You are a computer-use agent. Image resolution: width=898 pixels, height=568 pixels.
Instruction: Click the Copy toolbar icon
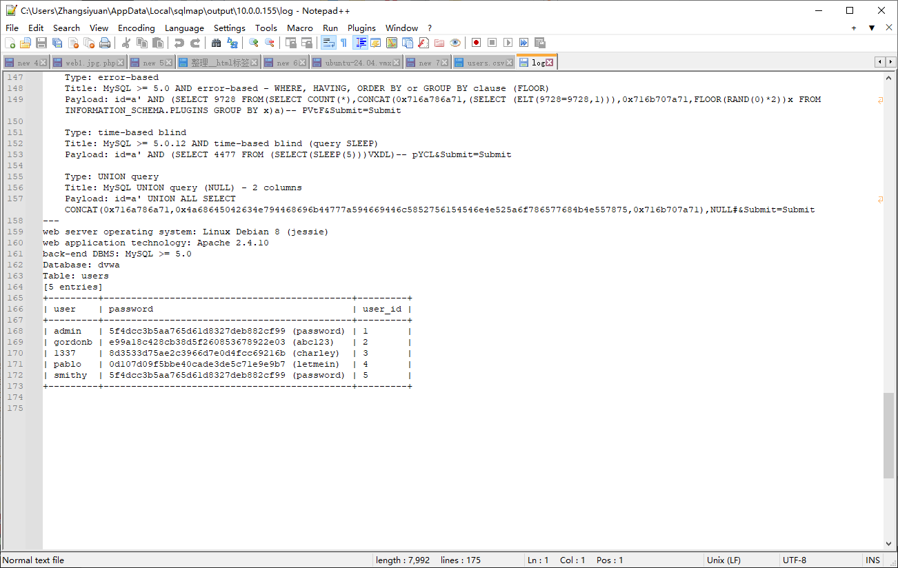(x=142, y=43)
